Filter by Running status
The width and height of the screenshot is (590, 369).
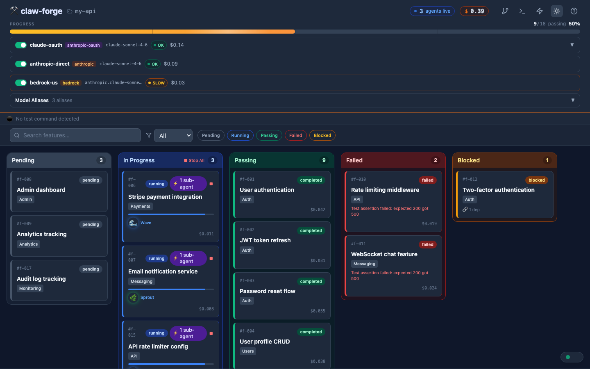(x=240, y=135)
